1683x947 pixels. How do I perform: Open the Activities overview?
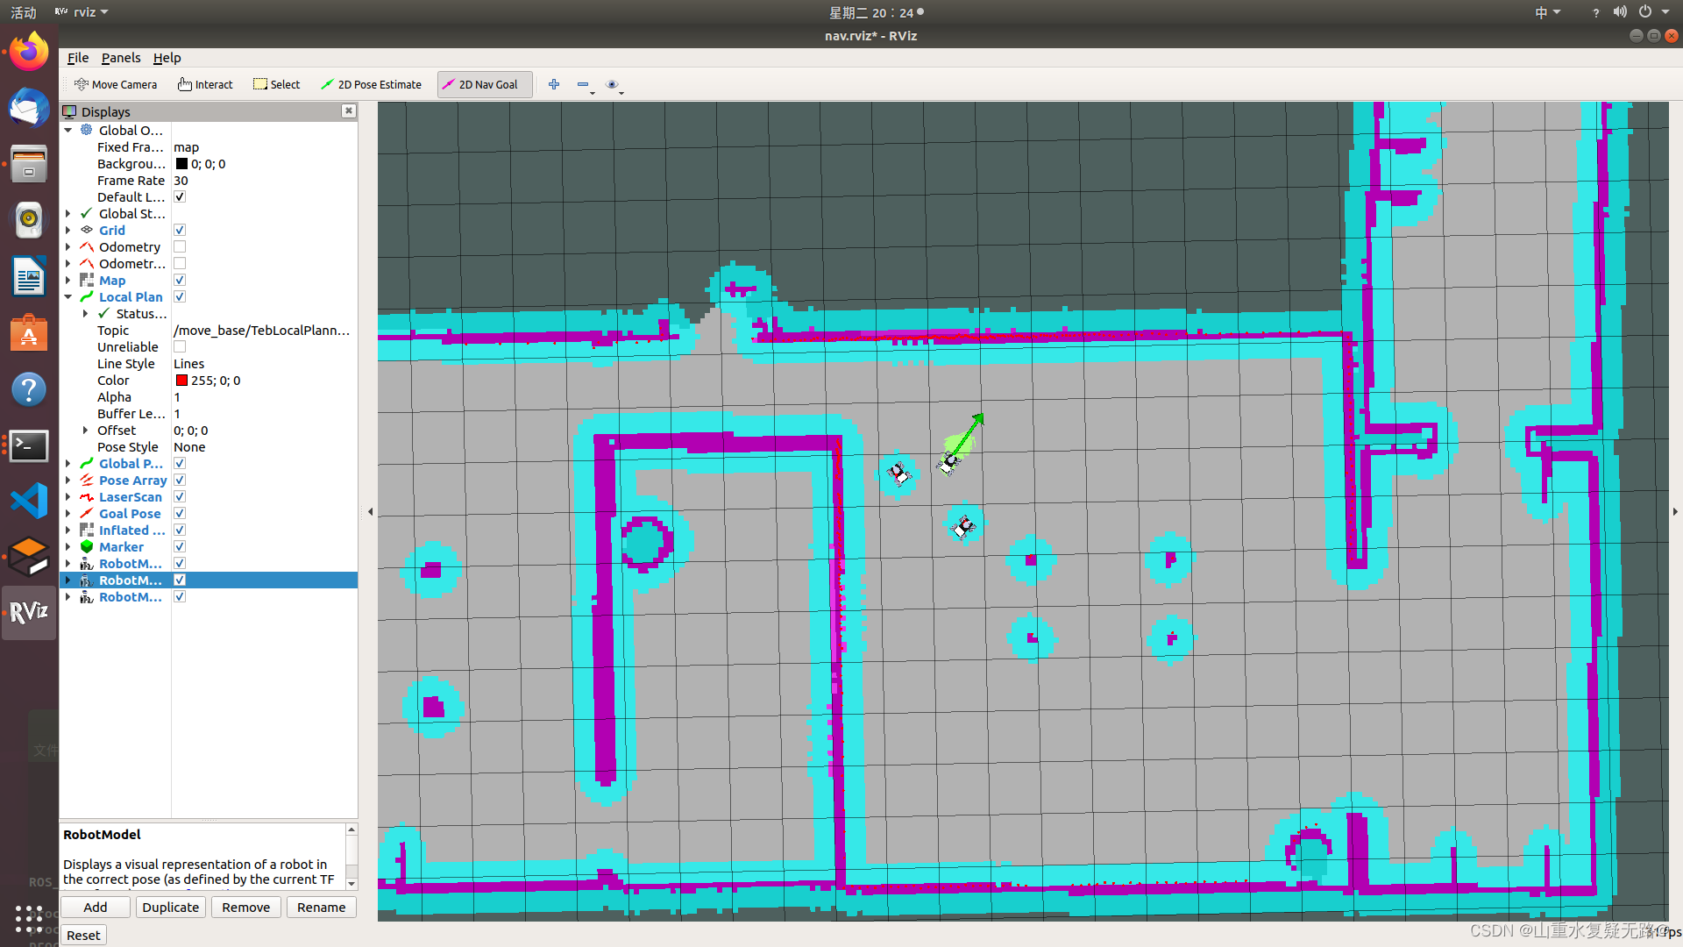click(24, 12)
